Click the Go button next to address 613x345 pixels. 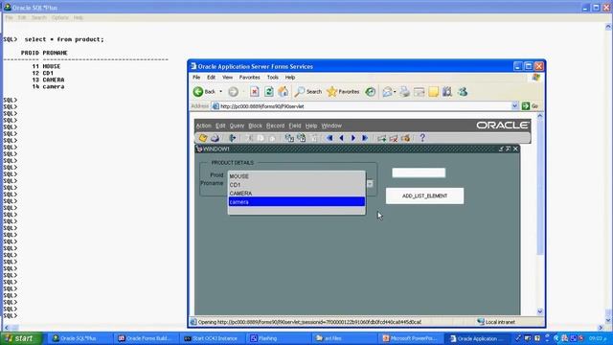tap(530, 106)
